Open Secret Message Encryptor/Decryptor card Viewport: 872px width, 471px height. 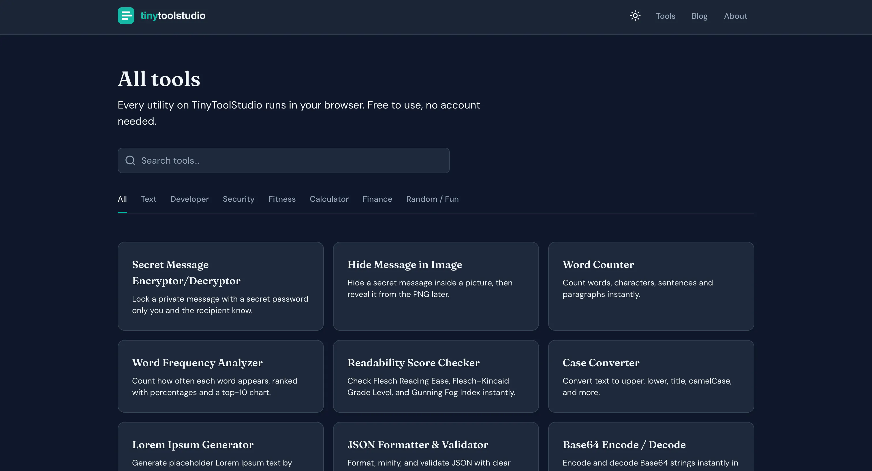pos(220,286)
